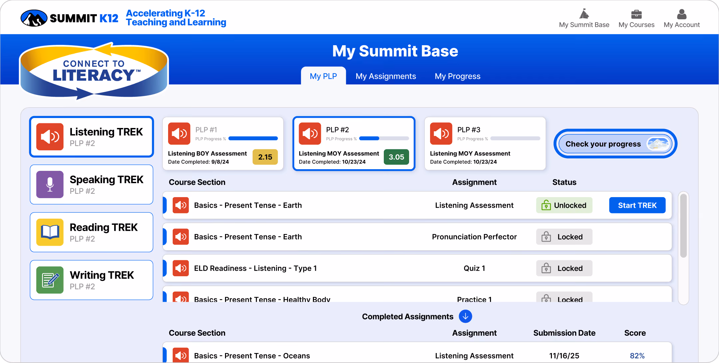
Task: Click 'Date Completed: 9/8/24' text
Action: click(x=198, y=162)
